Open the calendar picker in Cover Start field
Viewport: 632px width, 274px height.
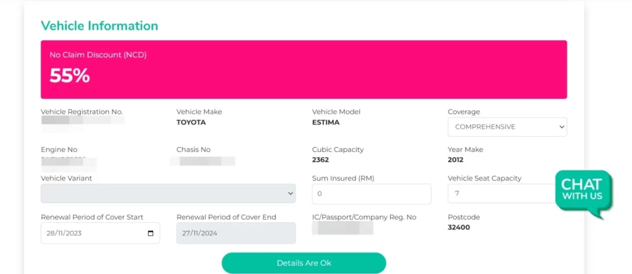[151, 233]
